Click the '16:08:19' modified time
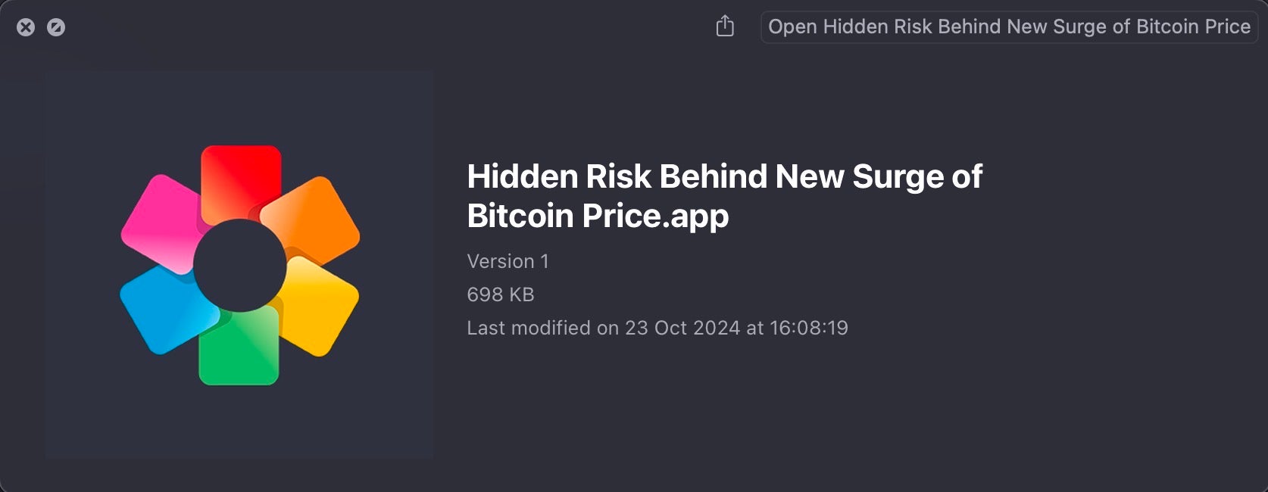The image size is (1268, 492). (808, 328)
